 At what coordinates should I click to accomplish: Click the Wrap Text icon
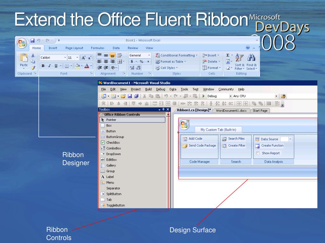(119, 55)
